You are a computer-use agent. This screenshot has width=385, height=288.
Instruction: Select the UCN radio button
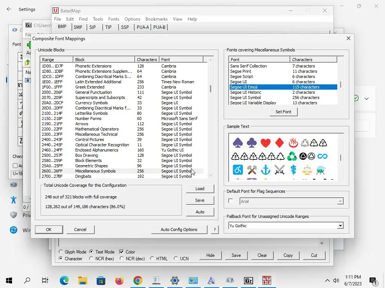tap(176, 258)
